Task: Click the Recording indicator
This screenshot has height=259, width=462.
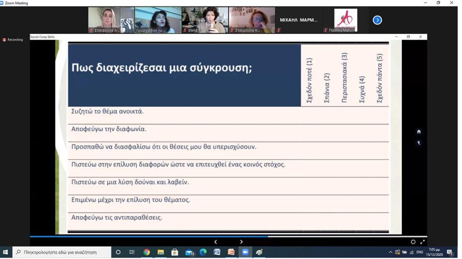Action: [13, 40]
